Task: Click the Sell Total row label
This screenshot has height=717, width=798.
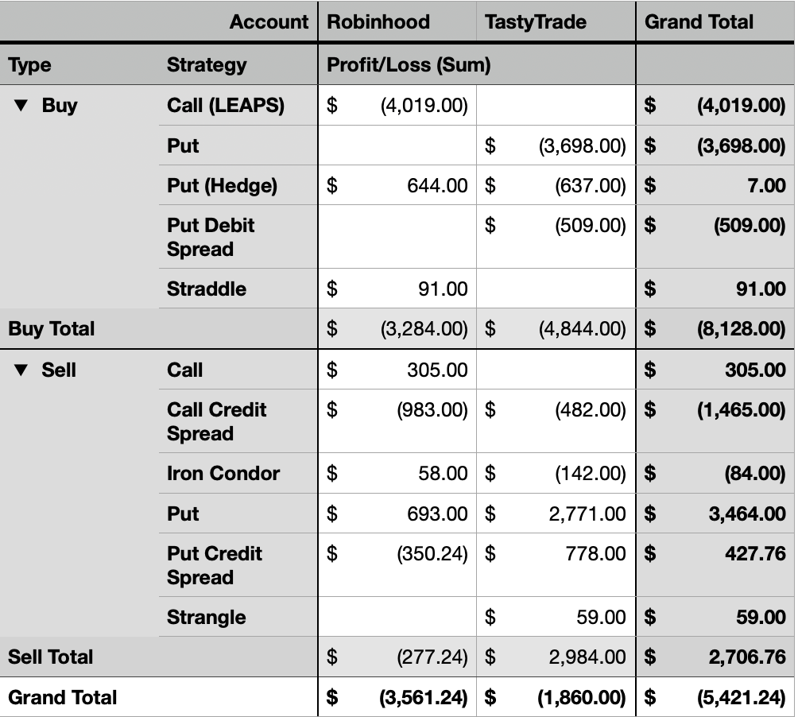Action: click(x=50, y=657)
